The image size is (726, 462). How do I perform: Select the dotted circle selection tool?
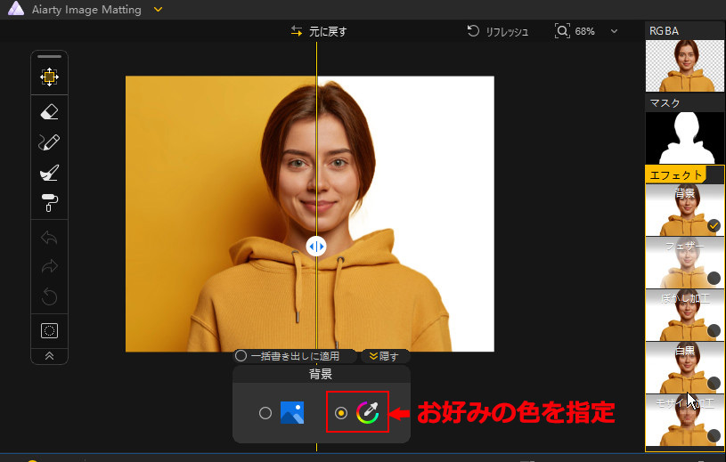(x=49, y=330)
